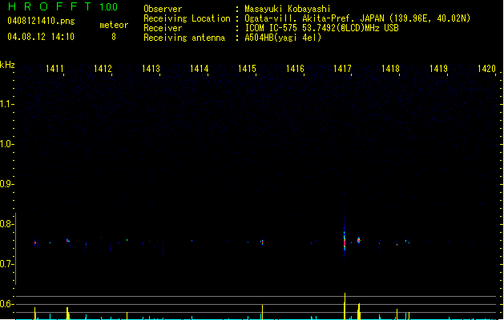The width and height of the screenshot is (504, 320).
Task: Click the 1417 time axis label
Action: coord(343,69)
